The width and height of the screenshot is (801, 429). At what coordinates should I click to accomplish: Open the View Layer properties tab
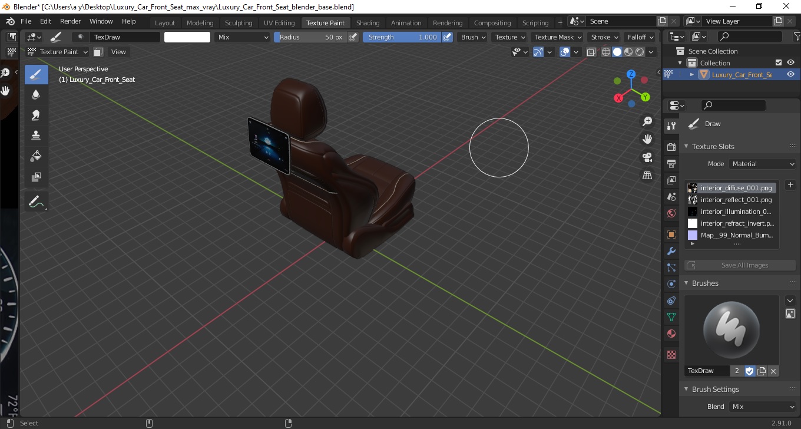click(x=671, y=180)
